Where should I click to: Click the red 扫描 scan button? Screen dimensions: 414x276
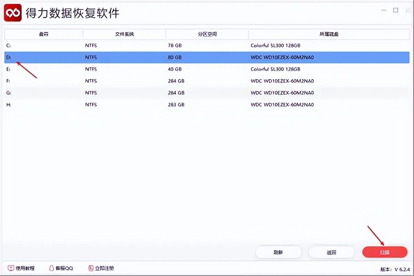(x=385, y=252)
